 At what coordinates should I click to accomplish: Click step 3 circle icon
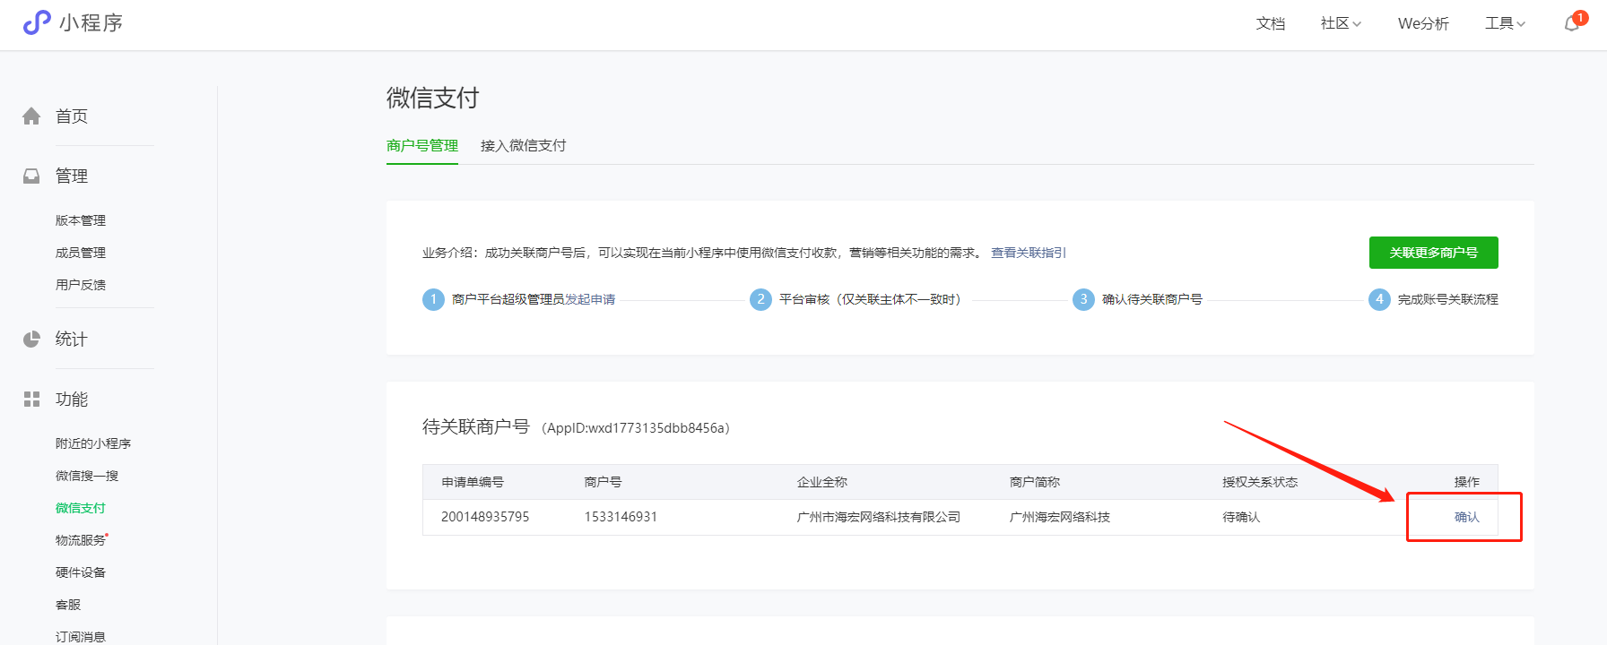[1083, 299]
